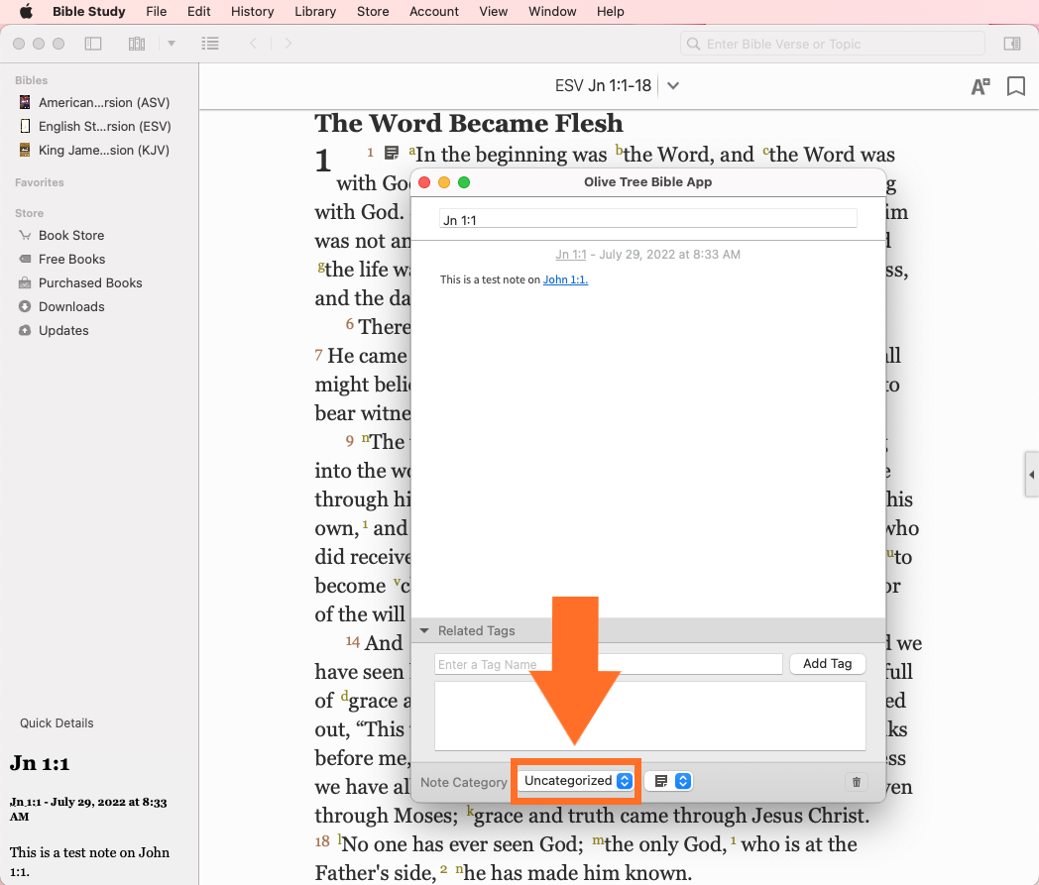Toggle the left sidebar panel icon
This screenshot has height=885, width=1039.
[93, 44]
